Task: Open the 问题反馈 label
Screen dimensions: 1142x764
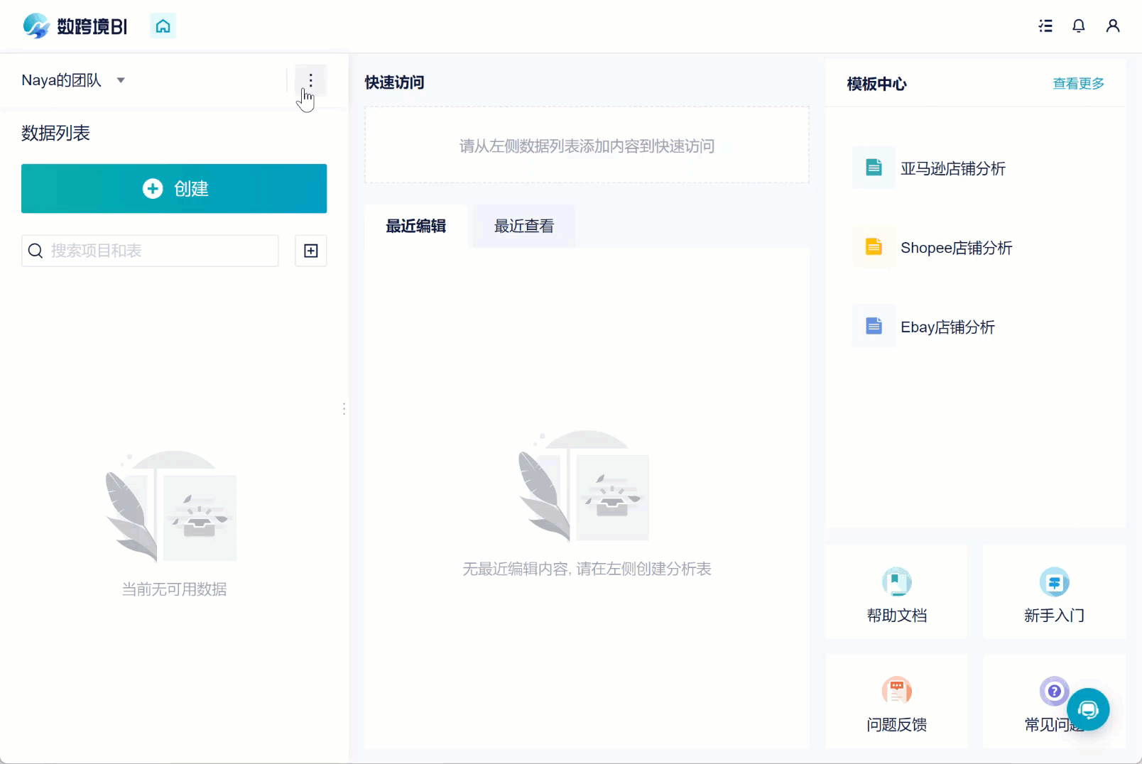Action: point(897,724)
